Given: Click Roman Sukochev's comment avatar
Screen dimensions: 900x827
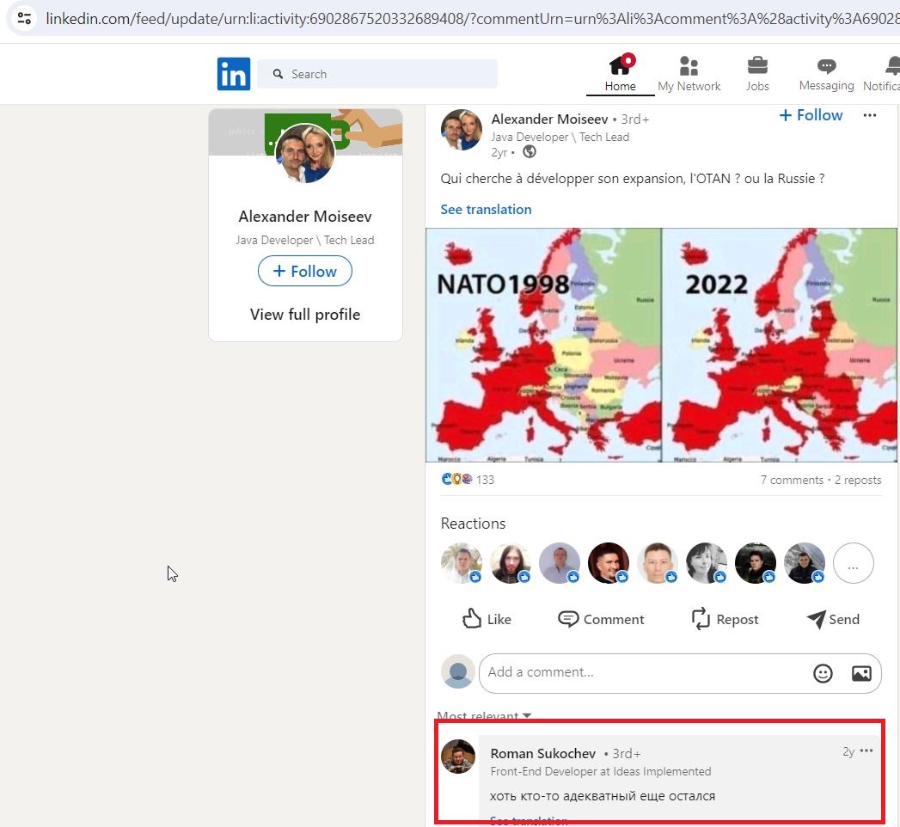Looking at the screenshot, I should pyautogui.click(x=458, y=757).
